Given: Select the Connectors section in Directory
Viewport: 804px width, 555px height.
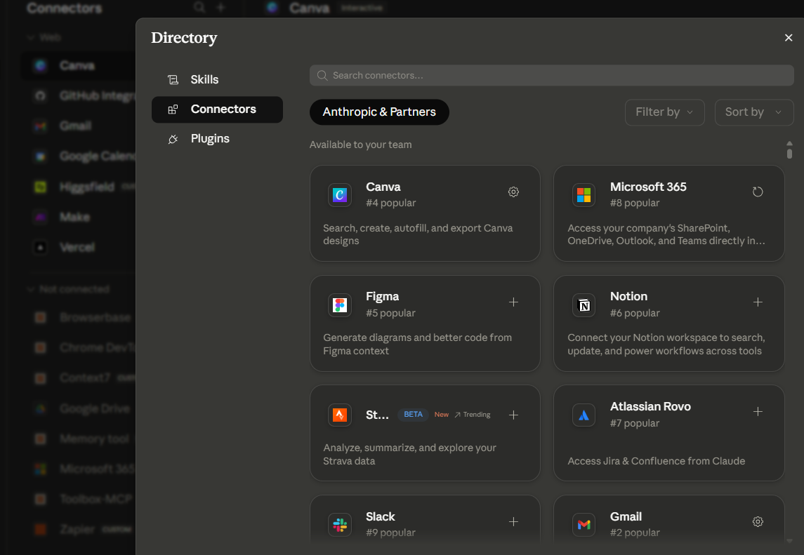Looking at the screenshot, I should [x=217, y=109].
